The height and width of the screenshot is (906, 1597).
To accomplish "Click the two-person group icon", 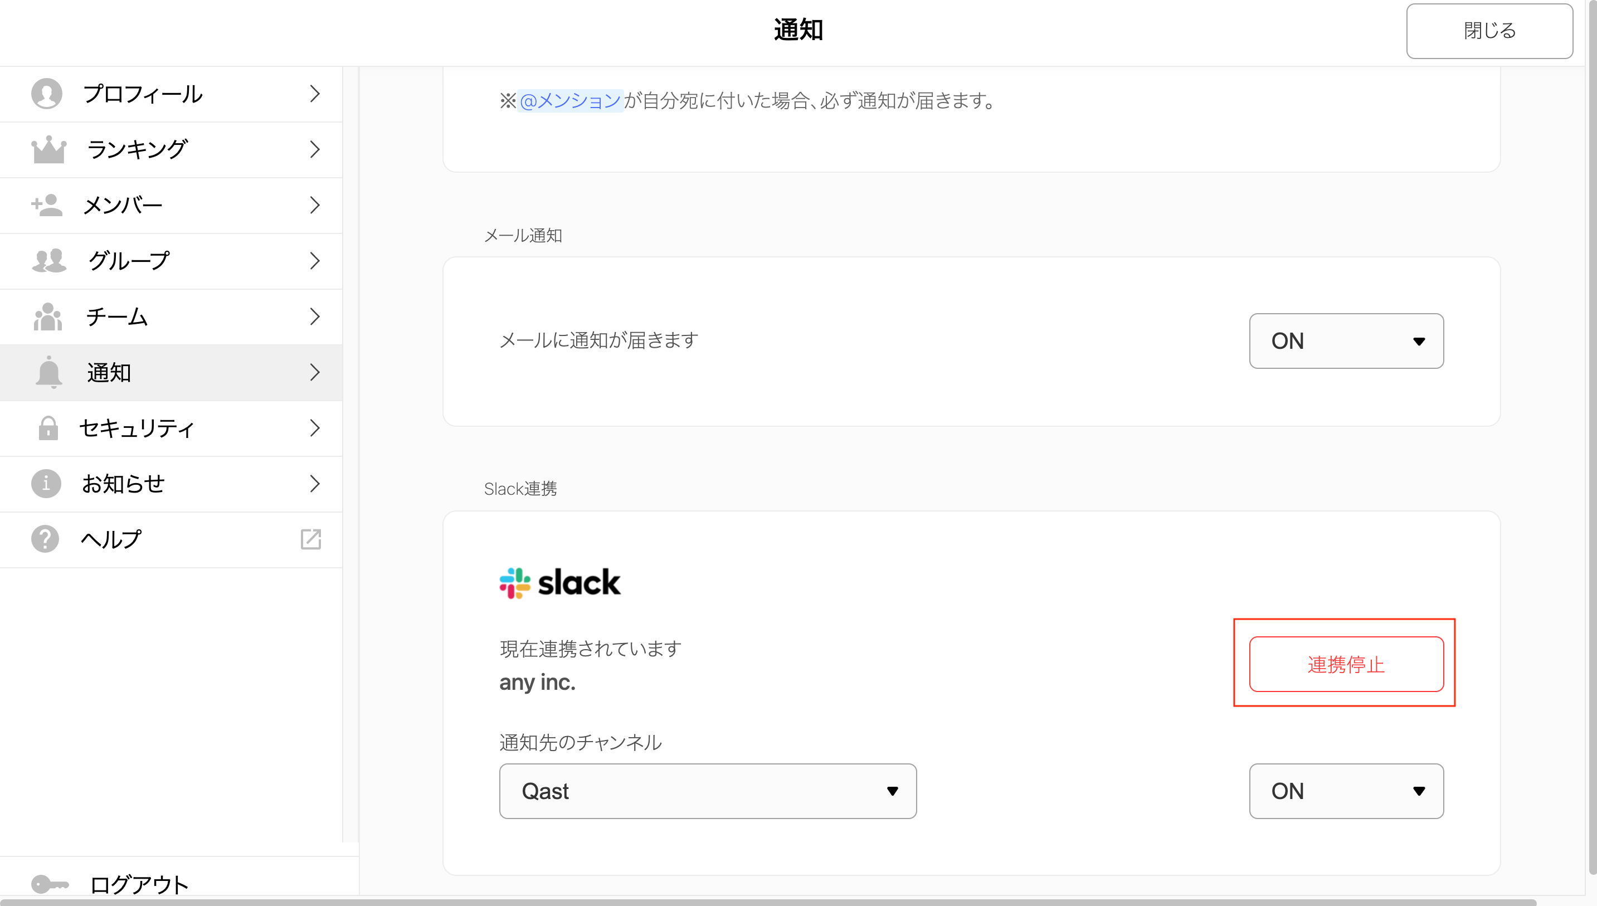I will pyautogui.click(x=48, y=261).
